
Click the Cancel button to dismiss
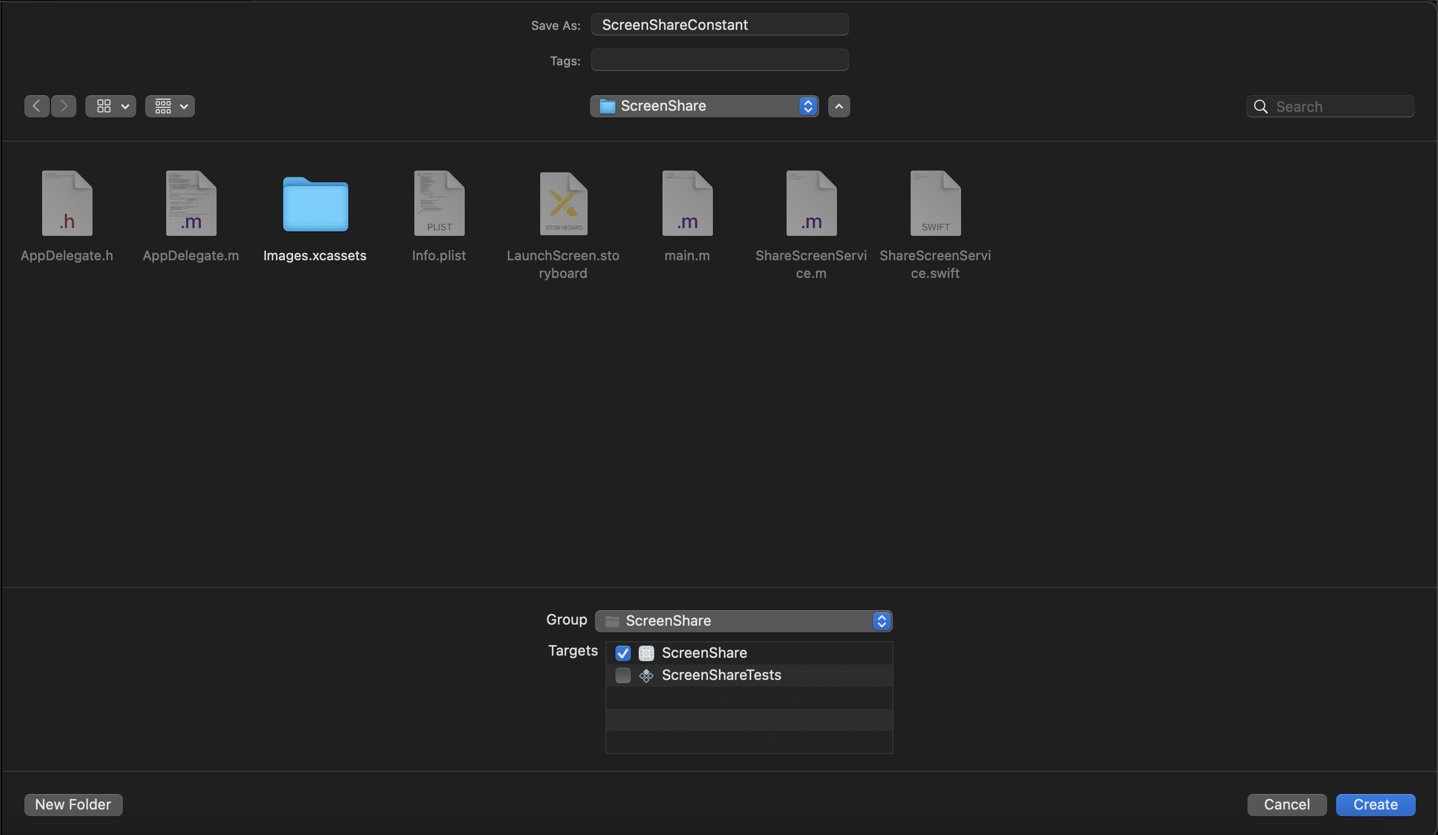coord(1287,804)
